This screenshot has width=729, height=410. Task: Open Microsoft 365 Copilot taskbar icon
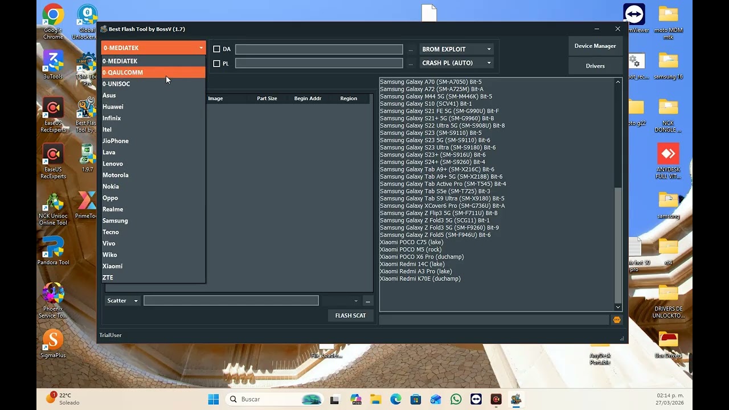pos(356,399)
